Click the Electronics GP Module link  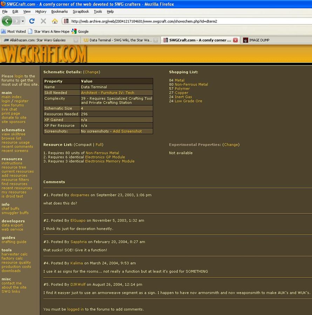click(x=105, y=157)
